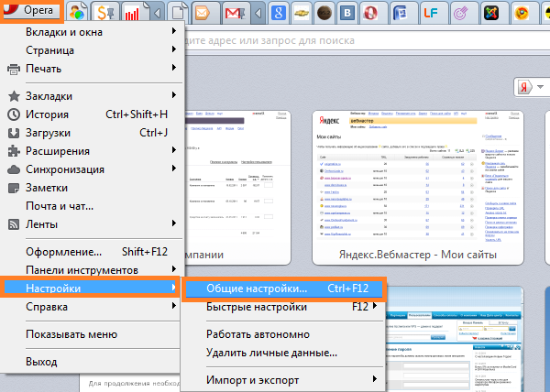The width and height of the screenshot is (550, 392).
Task: Switch to the tab with people and globe icon
Action: coord(77,13)
